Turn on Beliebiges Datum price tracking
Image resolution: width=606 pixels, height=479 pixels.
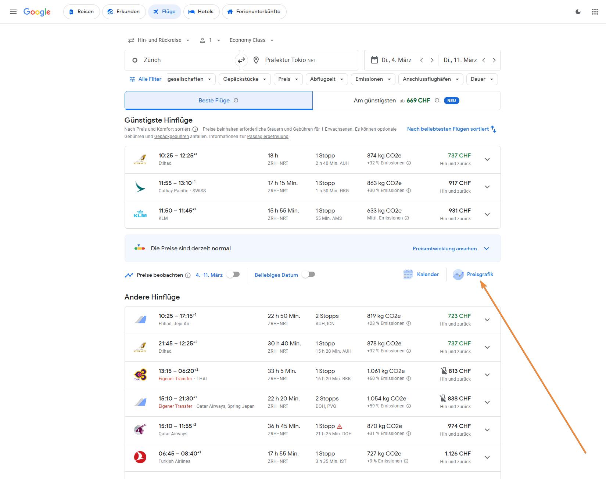tap(308, 275)
